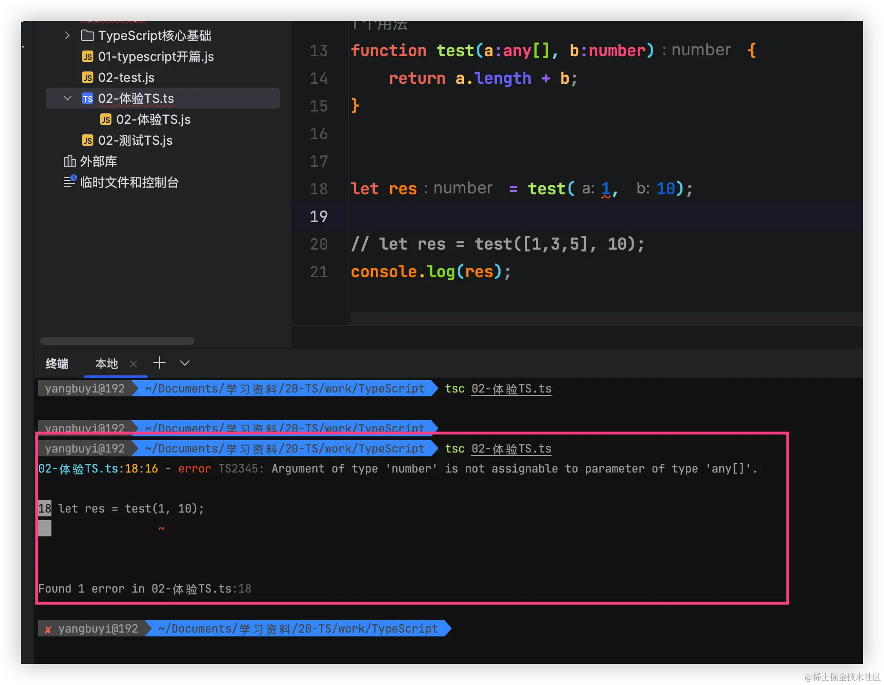Screen dimensions: 884x685
Task: Click the 'Found 1 error' summary line
Action: point(145,589)
